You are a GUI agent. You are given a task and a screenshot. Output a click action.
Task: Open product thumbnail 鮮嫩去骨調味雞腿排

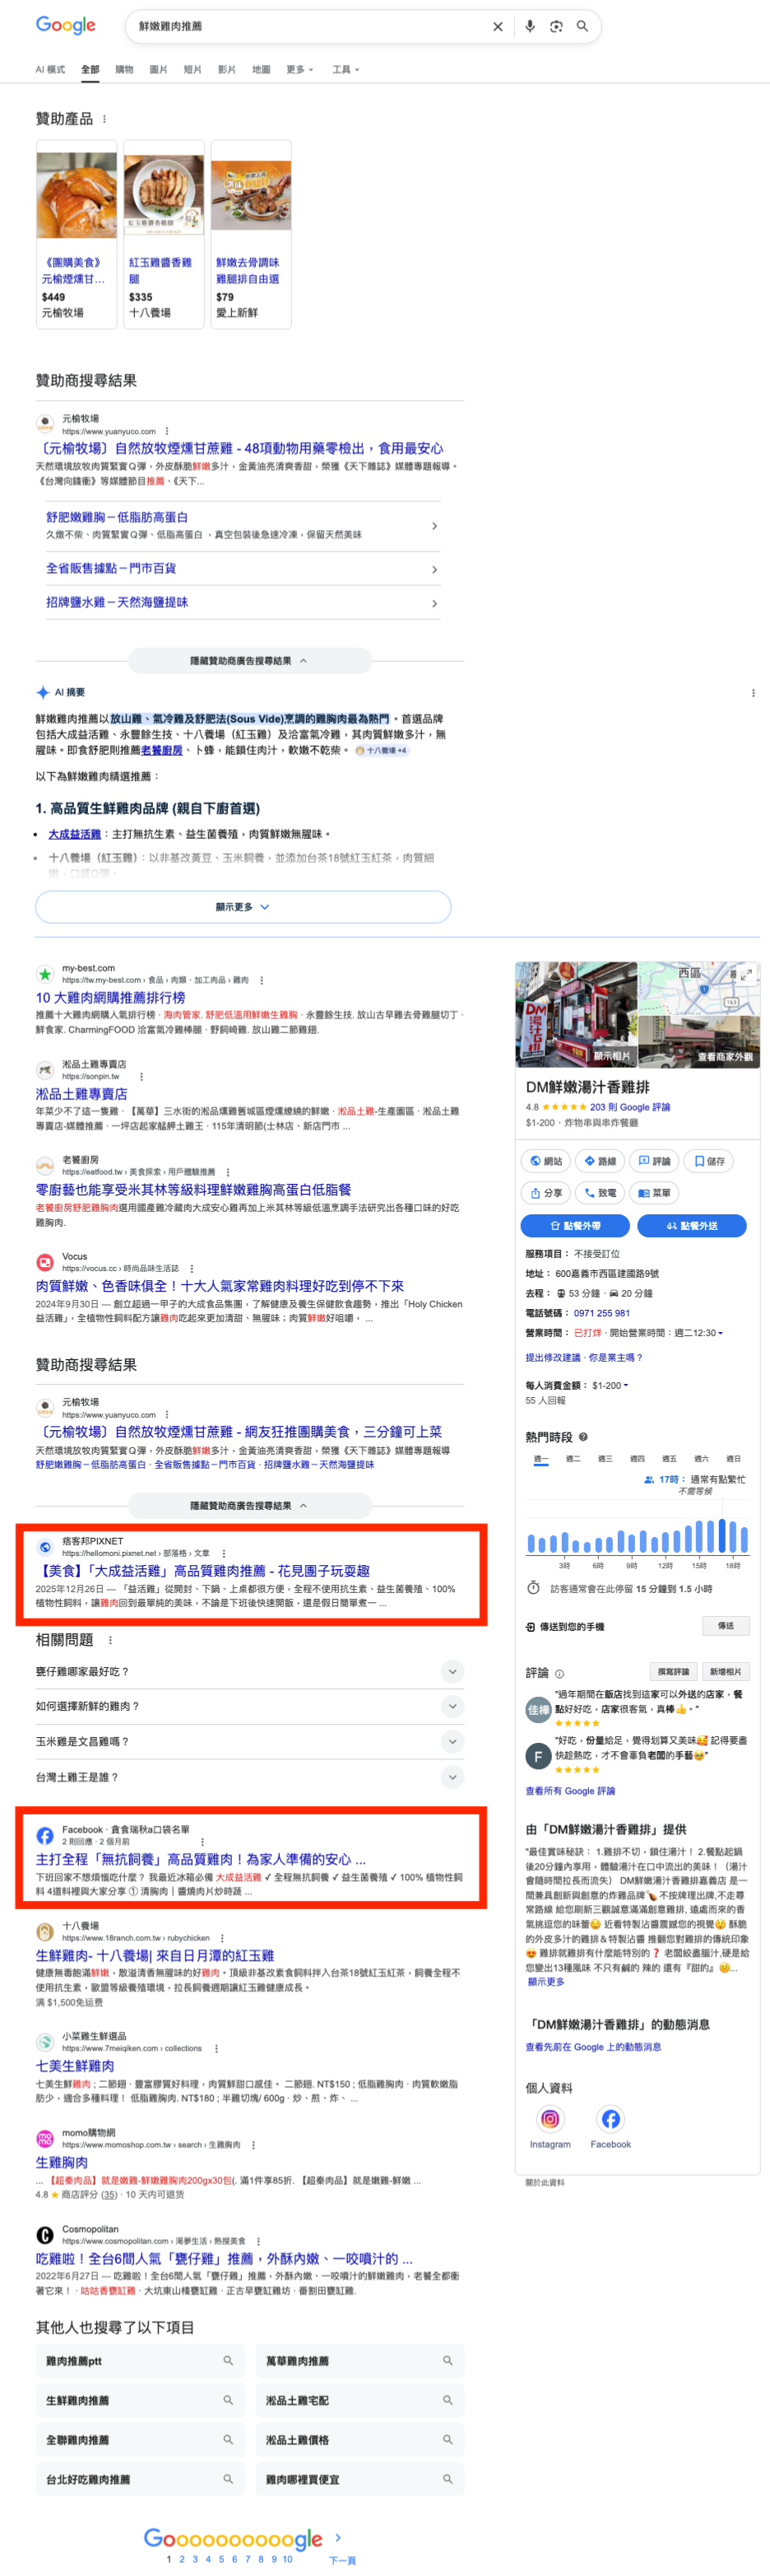point(251,194)
